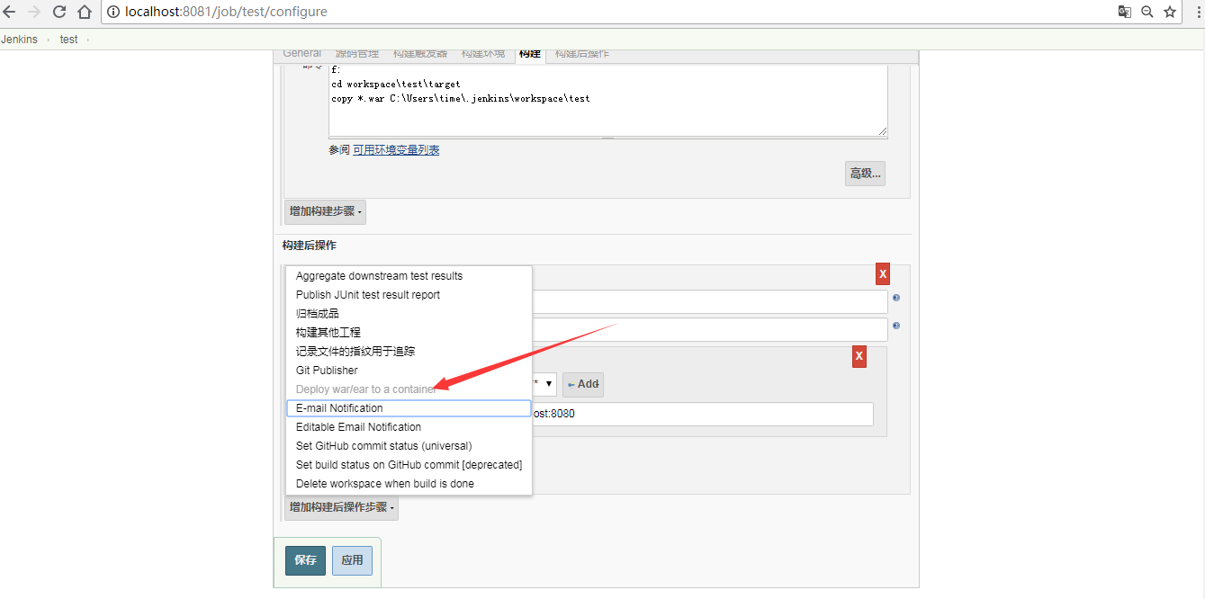Click the 保存 save button

click(x=305, y=559)
